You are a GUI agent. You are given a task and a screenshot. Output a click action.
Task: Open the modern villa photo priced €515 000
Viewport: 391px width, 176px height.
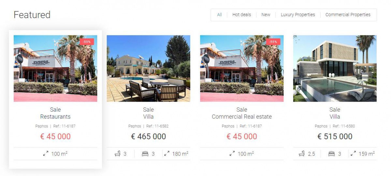pyautogui.click(x=335, y=69)
